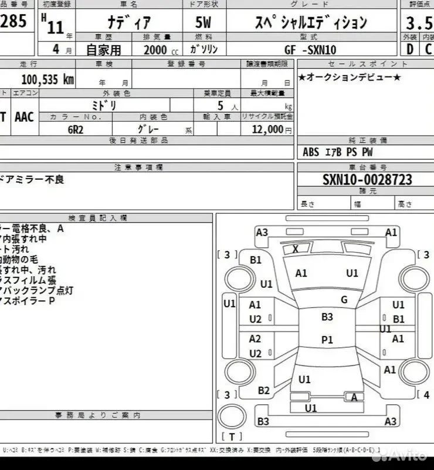Click the 事務局よりご案内 section header
Screen dimensions: 434x470
[97, 415]
